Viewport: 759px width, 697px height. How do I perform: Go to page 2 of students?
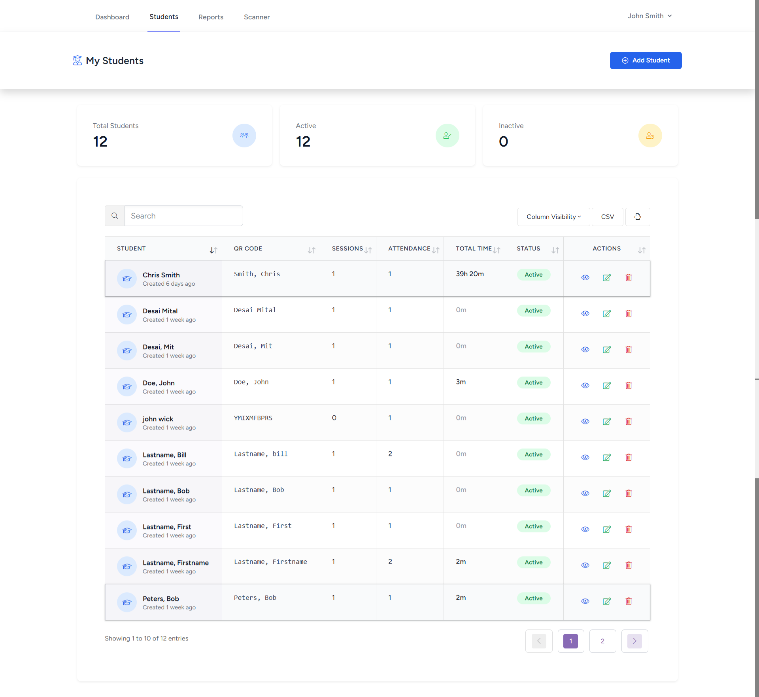(602, 641)
